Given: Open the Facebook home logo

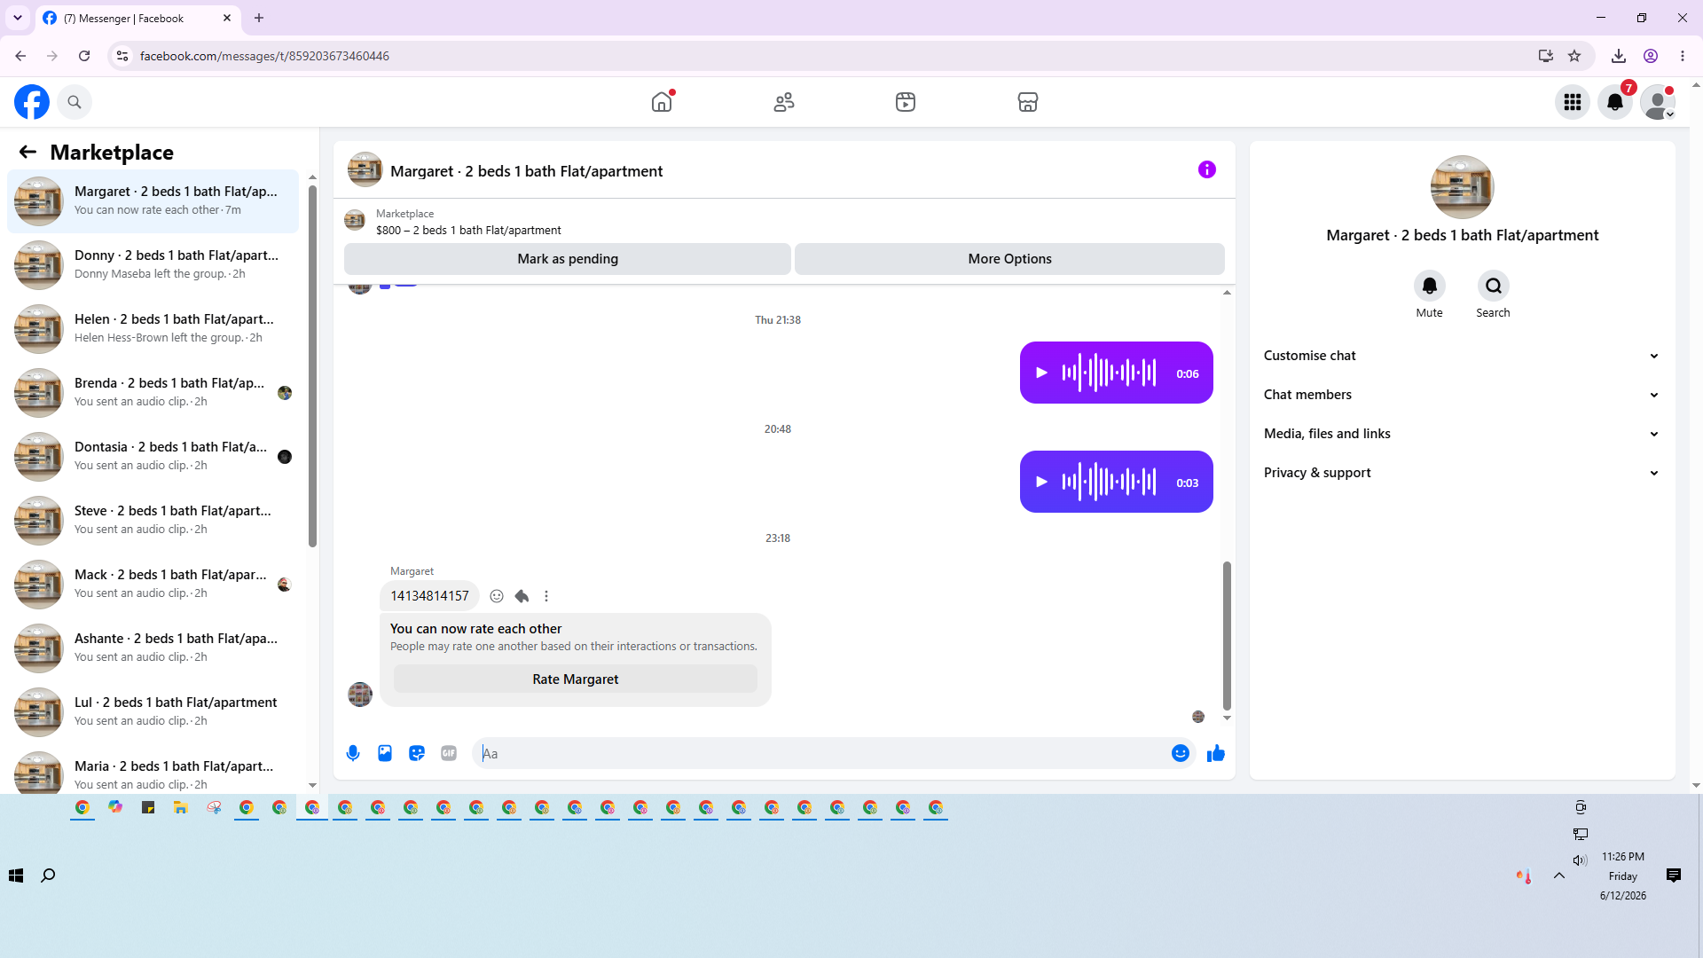Looking at the screenshot, I should (32, 102).
